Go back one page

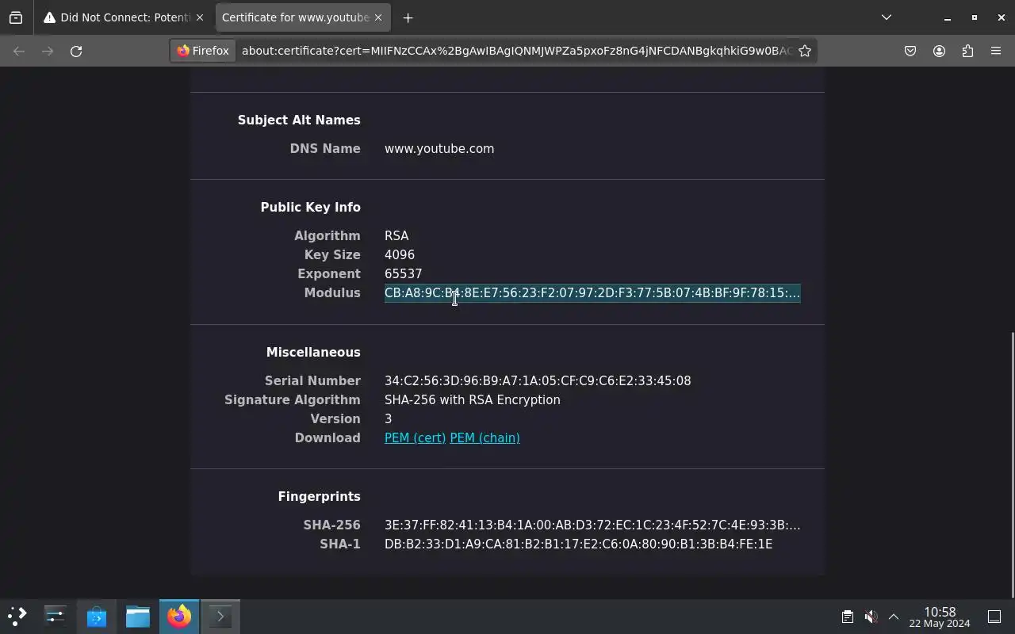point(19,51)
